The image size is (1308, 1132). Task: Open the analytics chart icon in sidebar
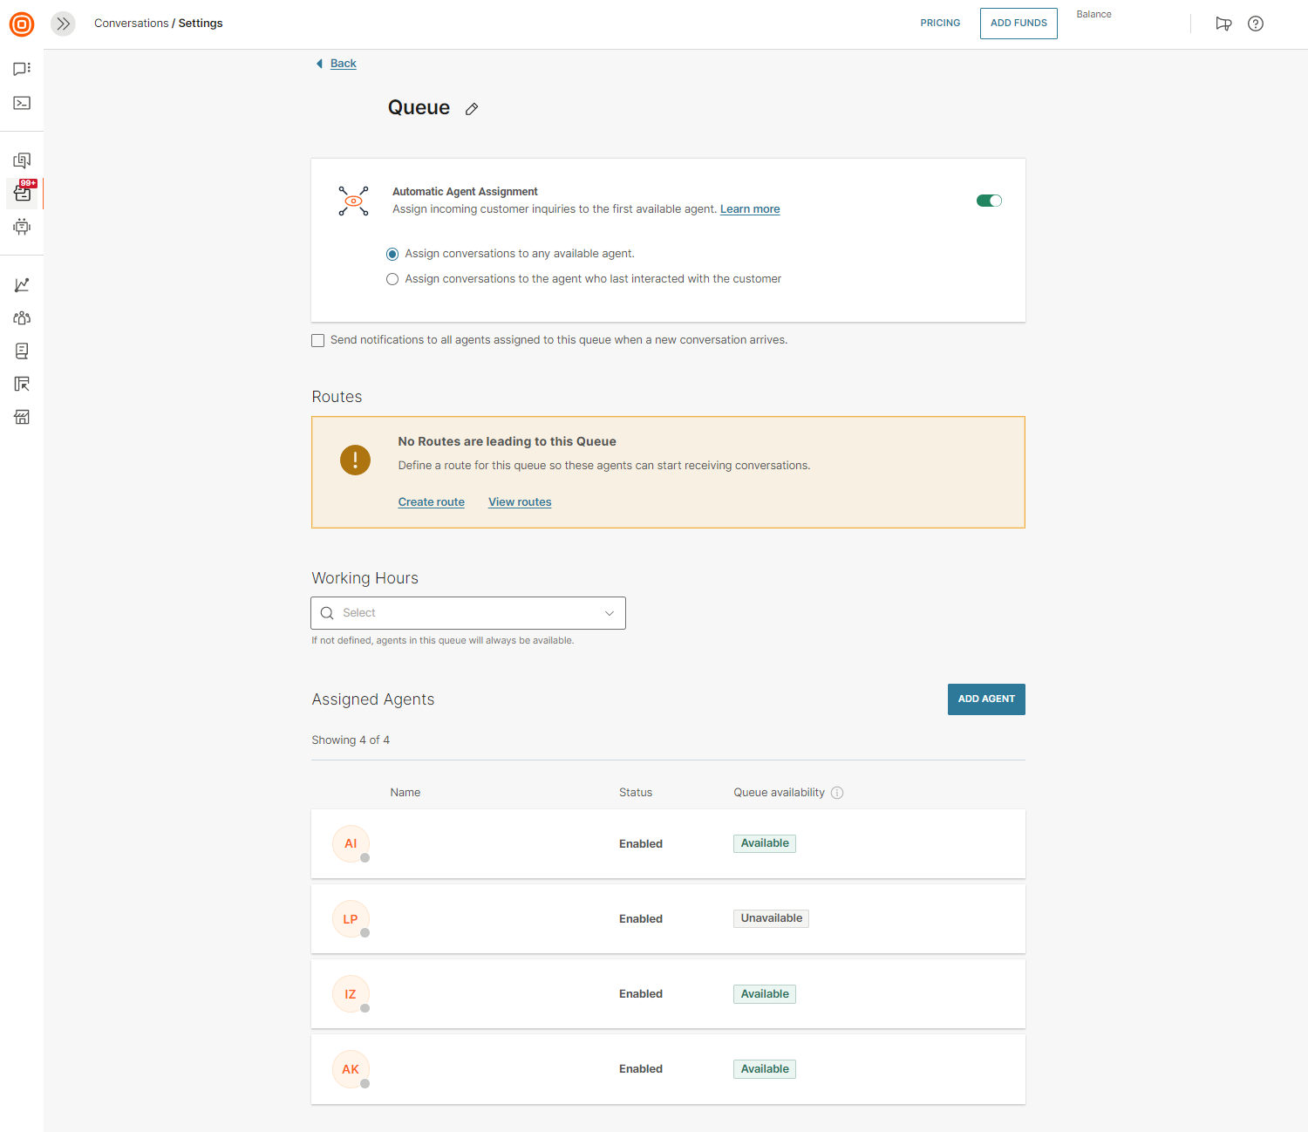point(22,285)
